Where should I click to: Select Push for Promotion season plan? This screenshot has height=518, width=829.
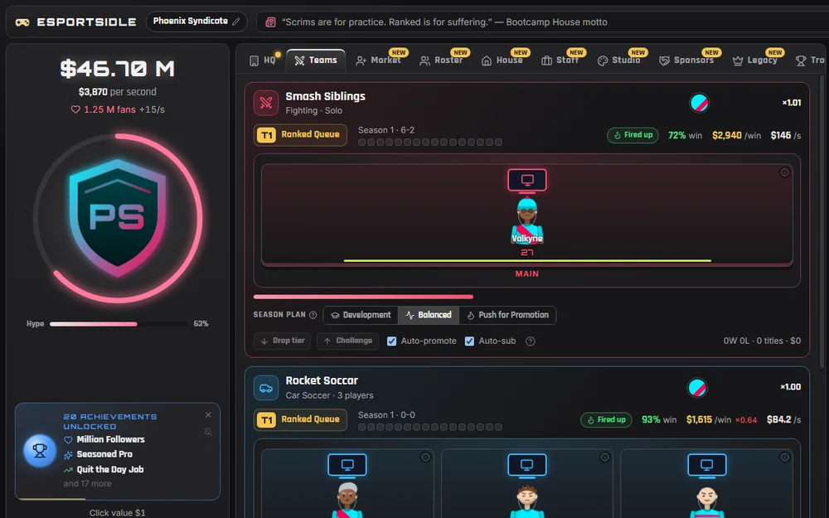point(507,315)
